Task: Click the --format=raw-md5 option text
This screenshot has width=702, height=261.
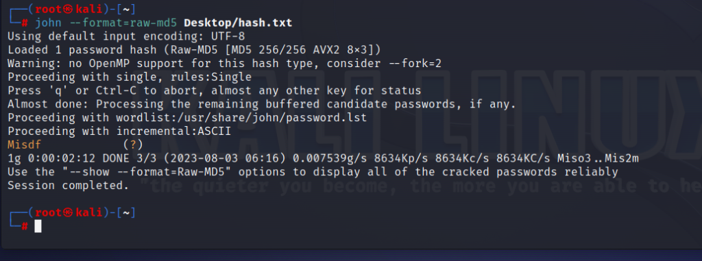Action: pyautogui.click(x=123, y=23)
